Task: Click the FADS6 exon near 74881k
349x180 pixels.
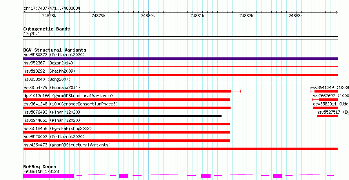Action: [205, 176]
